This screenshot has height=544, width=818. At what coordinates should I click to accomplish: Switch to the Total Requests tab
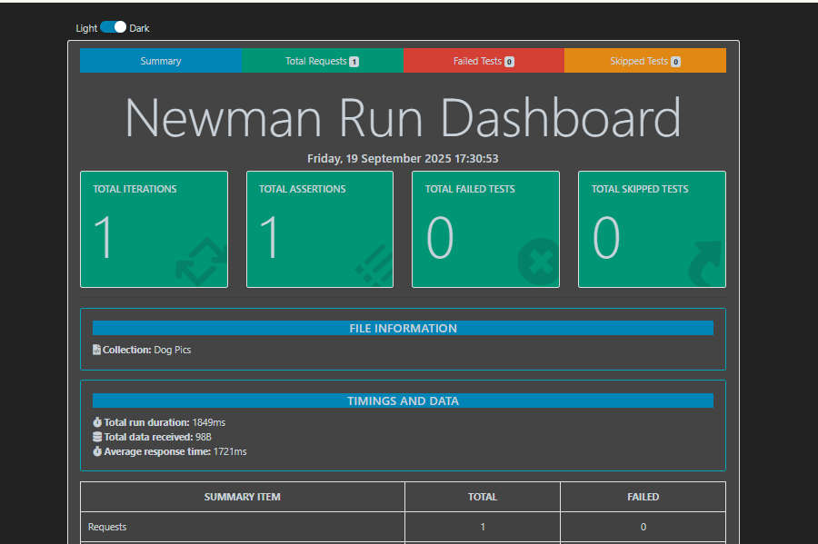click(x=322, y=60)
